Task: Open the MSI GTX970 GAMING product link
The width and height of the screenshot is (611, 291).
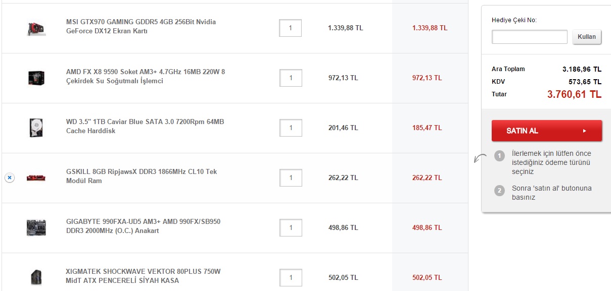Action: point(141,27)
